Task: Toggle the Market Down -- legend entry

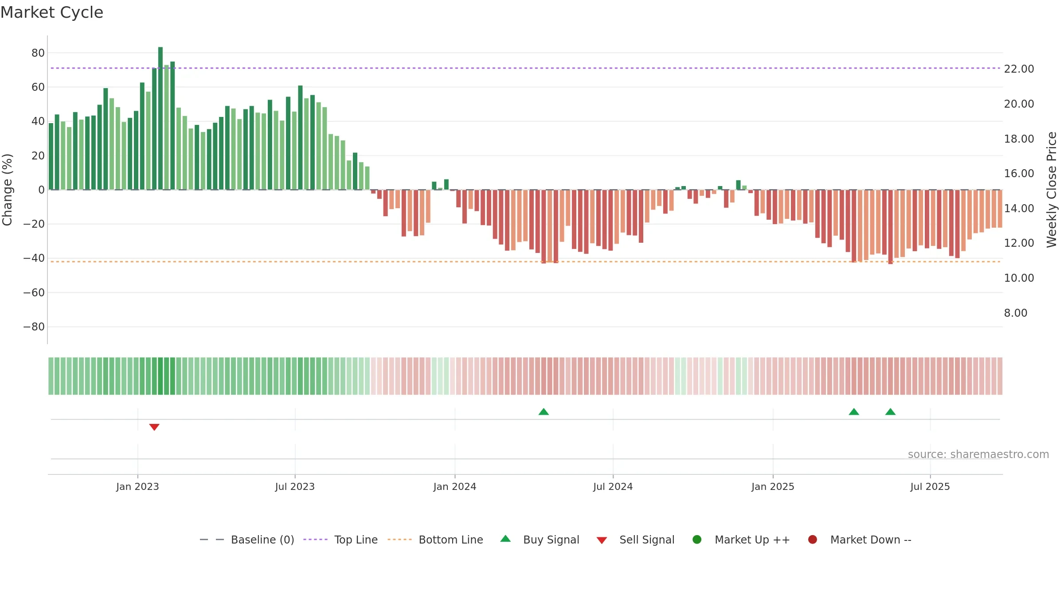Action: click(860, 540)
